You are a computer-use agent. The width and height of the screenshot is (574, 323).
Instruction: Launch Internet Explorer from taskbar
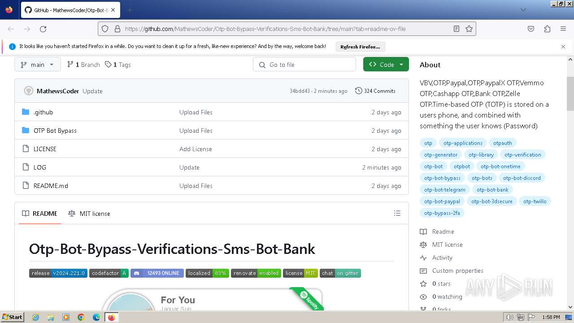pyautogui.click(x=35, y=317)
